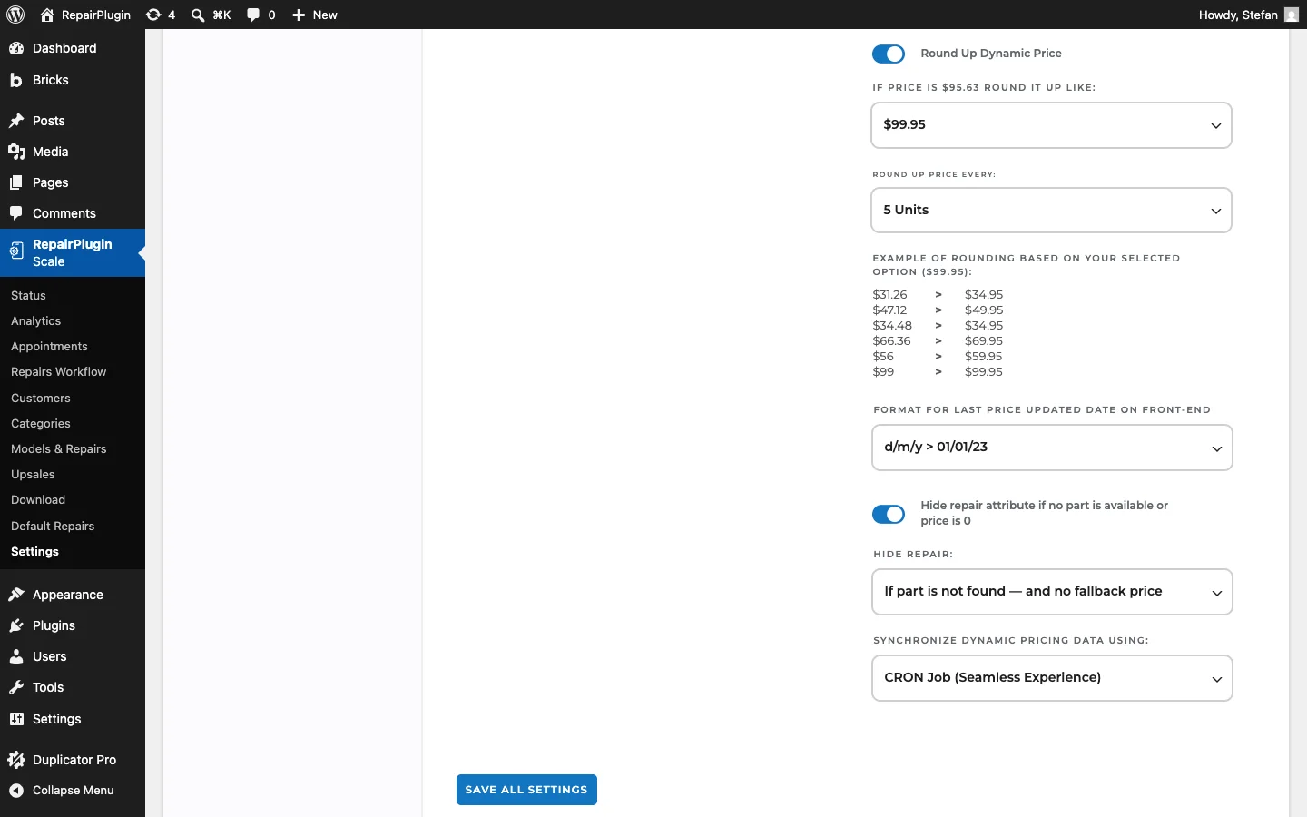Open Repairs Workflow submenu item

coord(58,372)
